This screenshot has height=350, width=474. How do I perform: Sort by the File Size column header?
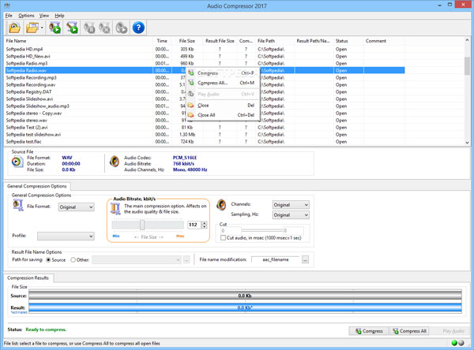[x=187, y=41]
